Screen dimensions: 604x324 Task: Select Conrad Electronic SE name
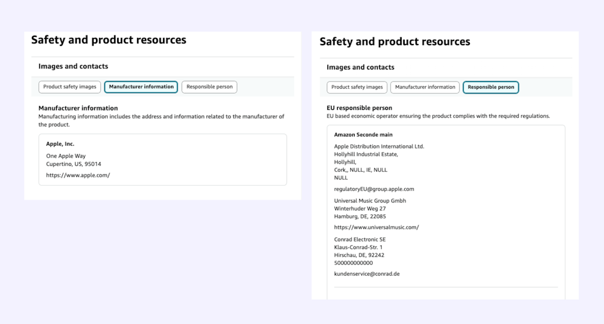[360, 240]
